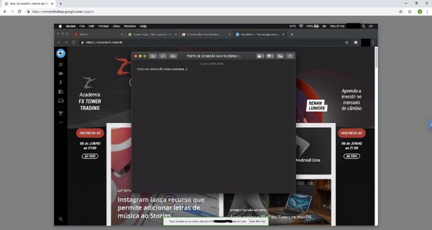432x230 pixels.
Task: Open the podcast microphone icon in the sidebar
Action: [61, 82]
